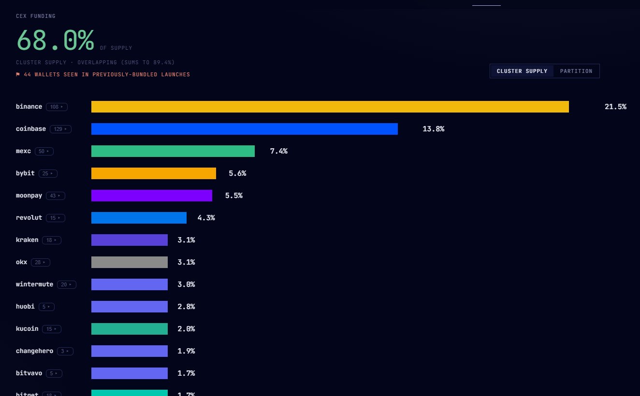Click the 3.0% value for wintermute

pos(186,284)
